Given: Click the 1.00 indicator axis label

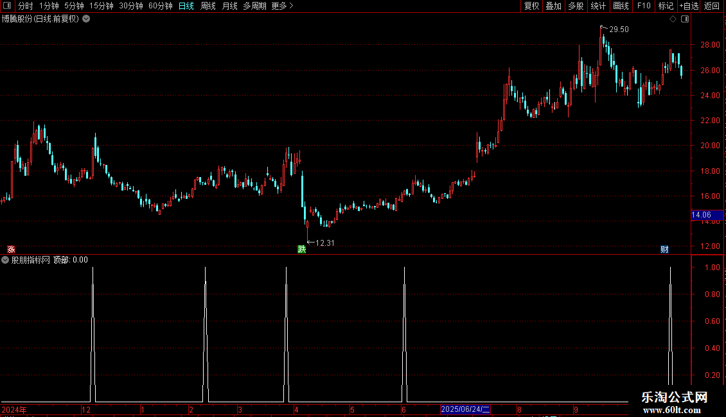Looking at the screenshot, I should [712, 268].
